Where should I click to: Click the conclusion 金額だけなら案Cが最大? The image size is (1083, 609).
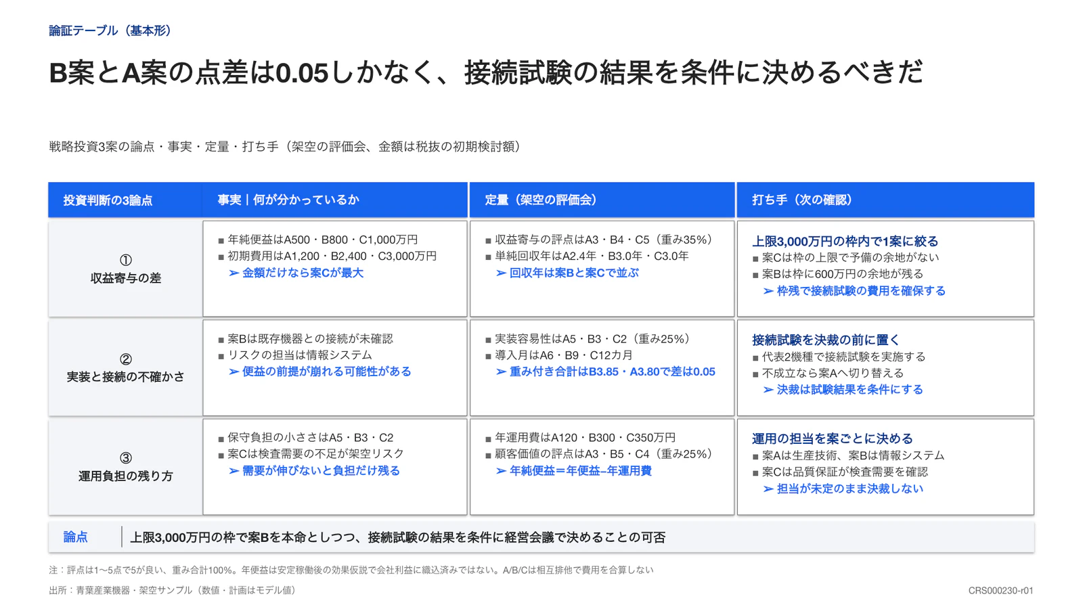[x=296, y=273]
